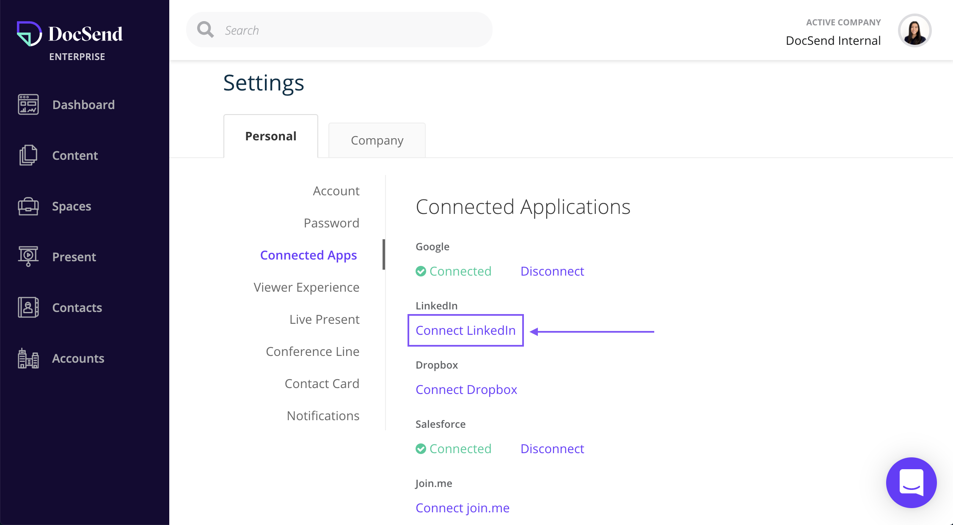Screen dimensions: 953x525
Task: Disconnect the Salesforce application
Action: pos(552,448)
